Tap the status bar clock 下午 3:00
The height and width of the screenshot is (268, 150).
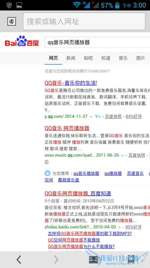134,5
